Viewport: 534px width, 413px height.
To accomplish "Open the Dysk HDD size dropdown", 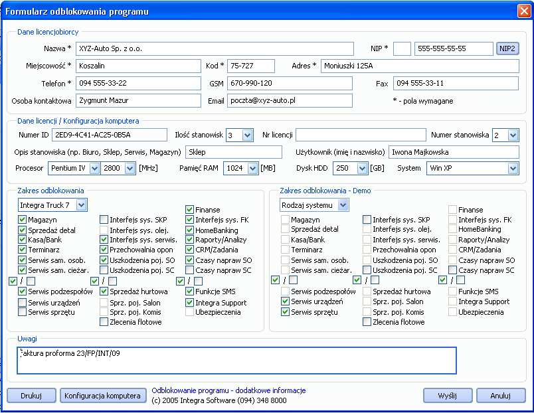I will pos(363,168).
